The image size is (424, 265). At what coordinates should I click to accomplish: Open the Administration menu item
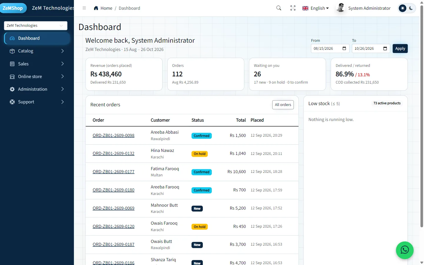pyautogui.click(x=37, y=89)
